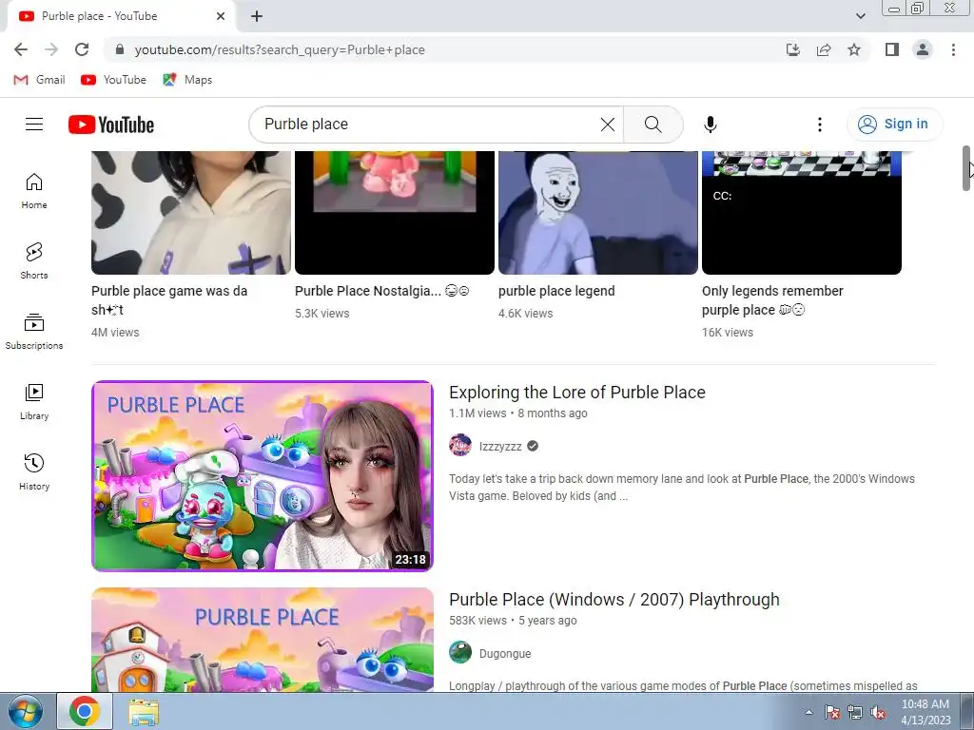
Task: Open the Playthrough video thumbnail
Action: [263, 640]
